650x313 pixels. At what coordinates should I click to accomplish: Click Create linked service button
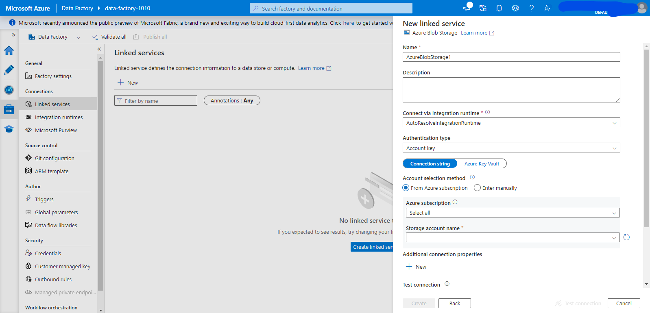click(372, 247)
